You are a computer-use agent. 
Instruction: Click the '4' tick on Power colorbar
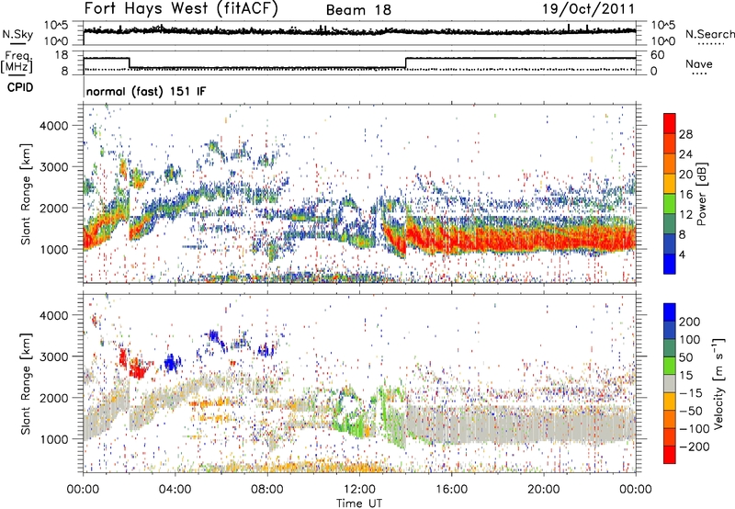point(682,254)
